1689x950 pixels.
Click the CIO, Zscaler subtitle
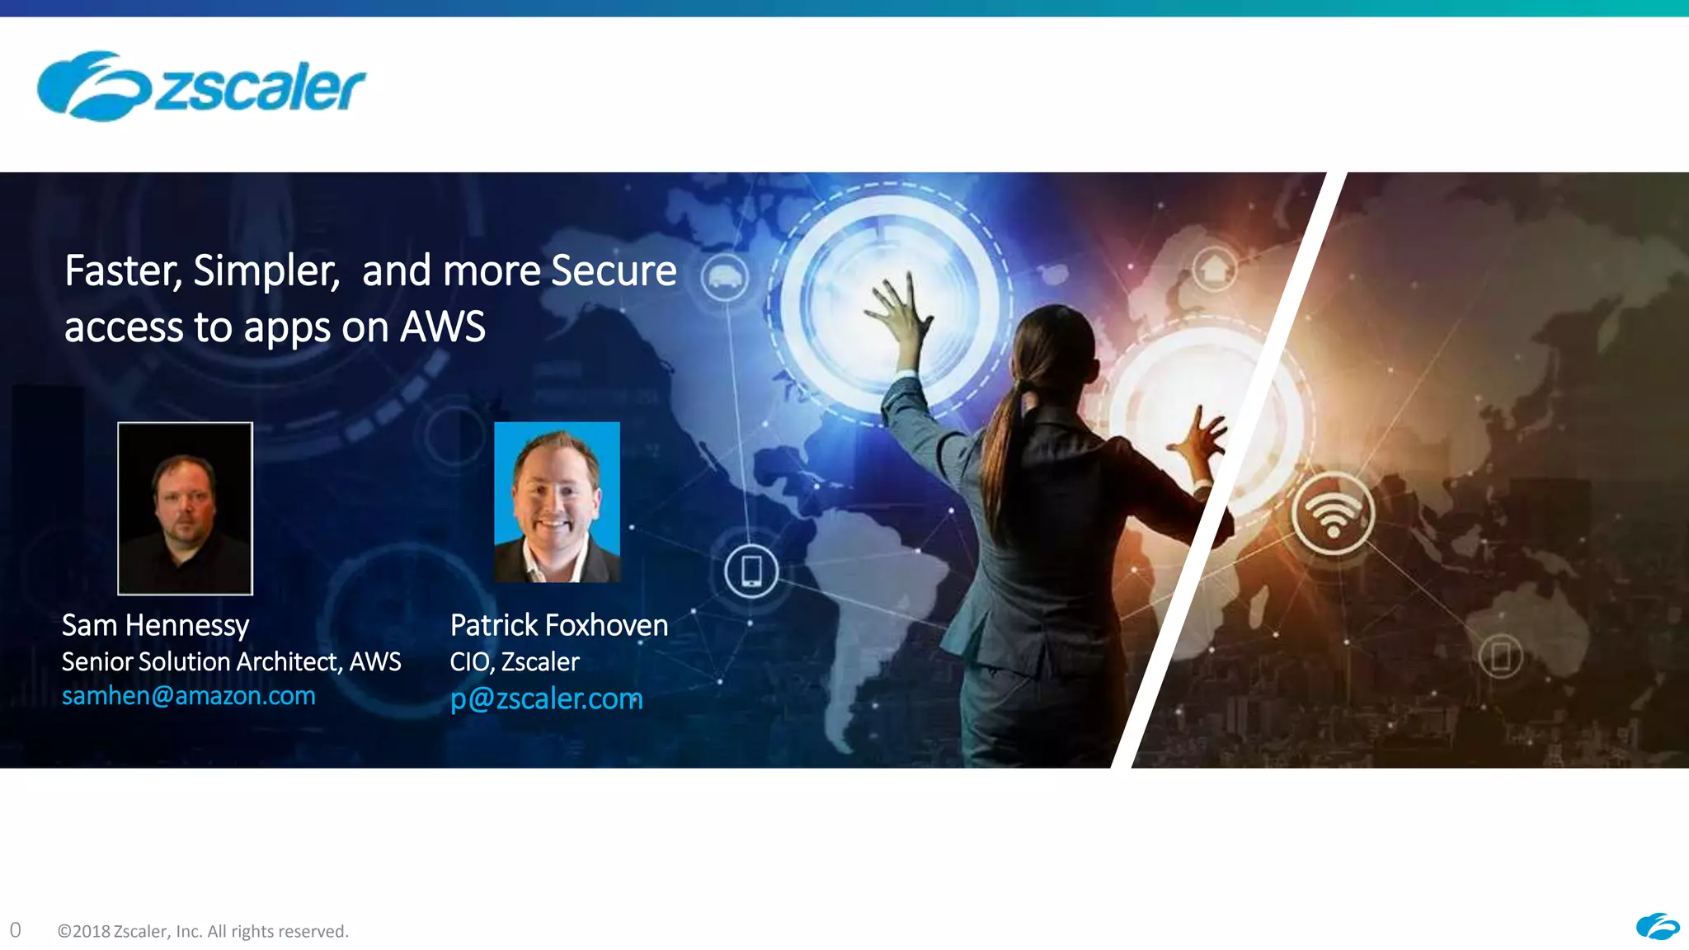click(515, 661)
